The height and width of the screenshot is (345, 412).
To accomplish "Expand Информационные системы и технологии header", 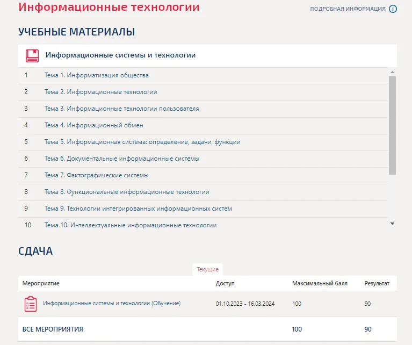I will click(207, 56).
